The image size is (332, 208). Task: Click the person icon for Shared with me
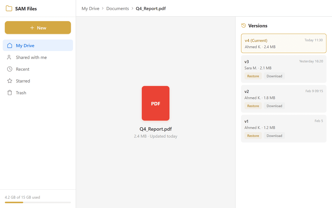9,57
